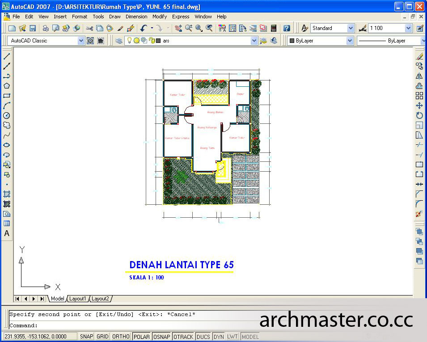Viewport: 427px width, 342px height.
Task: Open the Dimension menu
Action: point(136,17)
